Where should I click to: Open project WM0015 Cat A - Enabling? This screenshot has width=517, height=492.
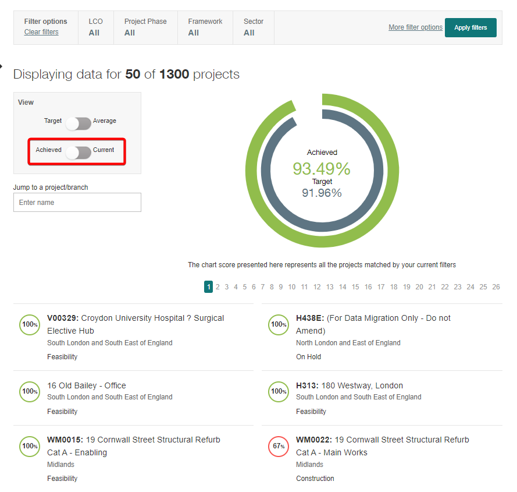click(134, 446)
